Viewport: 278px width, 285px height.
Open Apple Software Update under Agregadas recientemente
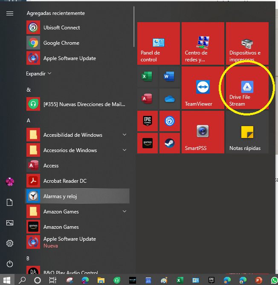(78, 58)
